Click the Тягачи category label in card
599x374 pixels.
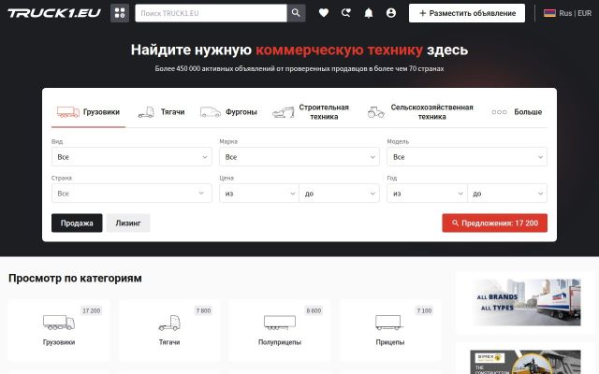click(169, 342)
